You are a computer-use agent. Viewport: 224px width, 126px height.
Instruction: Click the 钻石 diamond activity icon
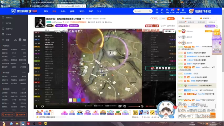[88, 113]
